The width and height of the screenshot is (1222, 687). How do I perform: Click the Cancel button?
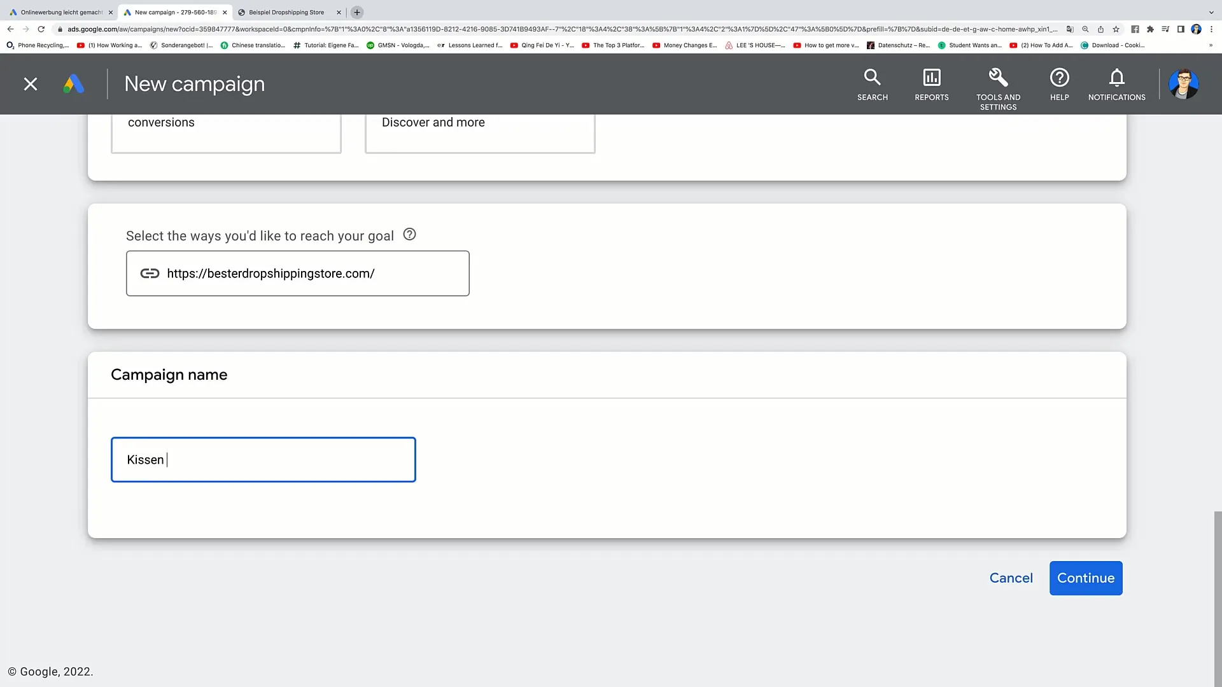point(1011,578)
